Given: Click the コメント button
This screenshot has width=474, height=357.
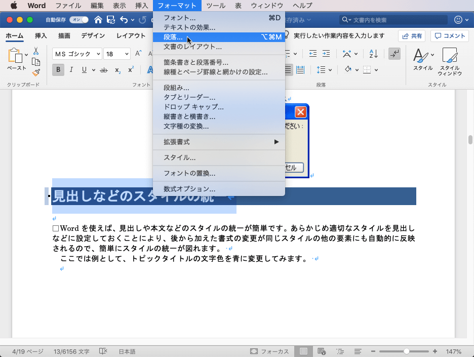Looking at the screenshot, I should point(450,36).
